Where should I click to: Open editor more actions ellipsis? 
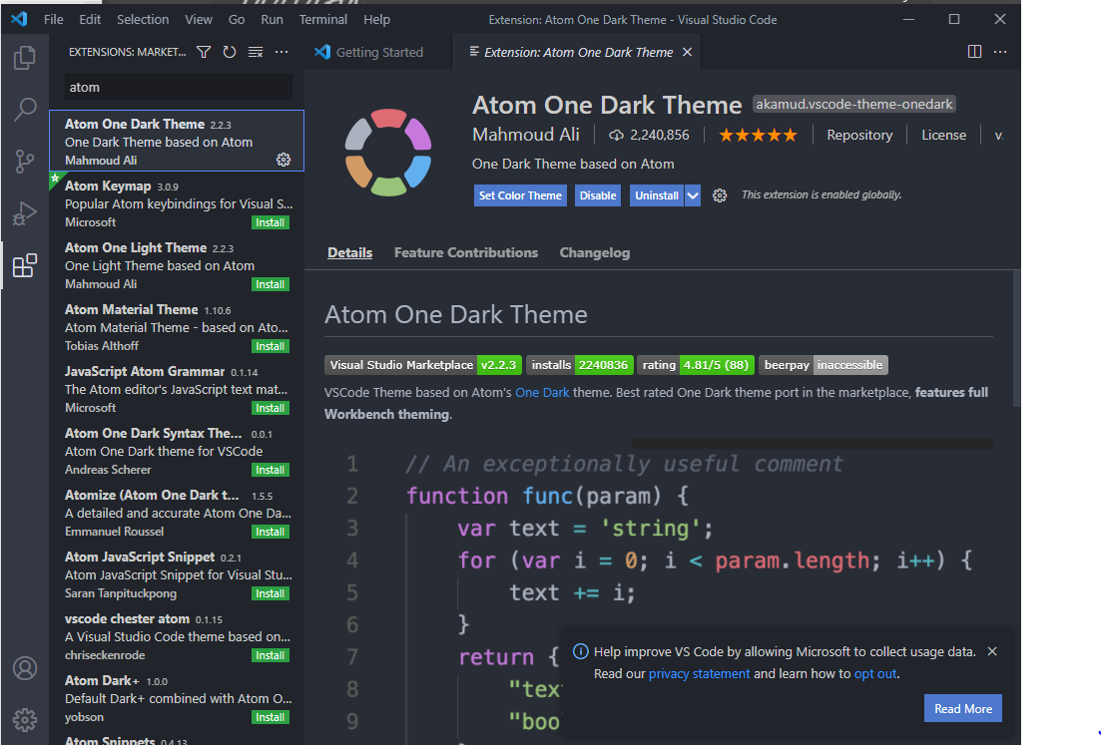tap(1000, 51)
